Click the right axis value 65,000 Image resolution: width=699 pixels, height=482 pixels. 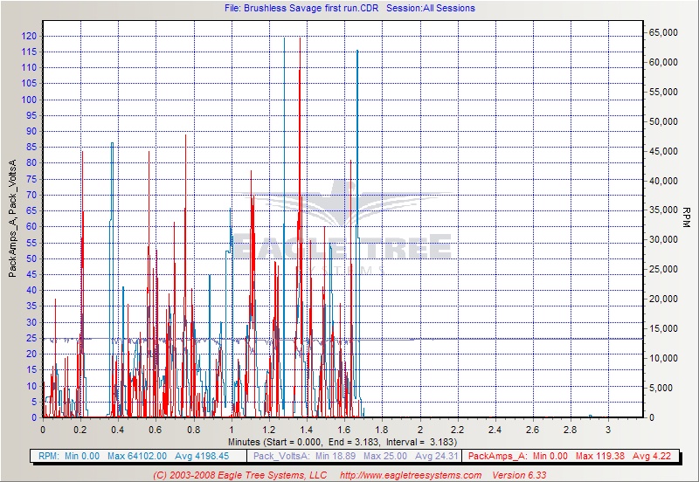pyautogui.click(x=663, y=32)
